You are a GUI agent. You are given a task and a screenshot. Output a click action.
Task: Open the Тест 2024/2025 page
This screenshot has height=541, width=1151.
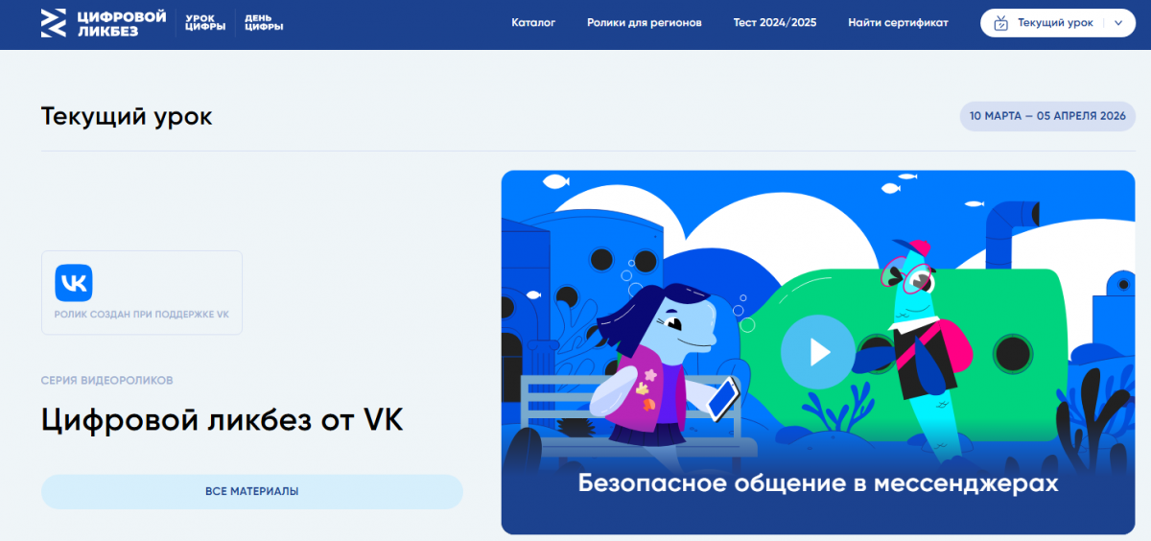click(x=775, y=23)
